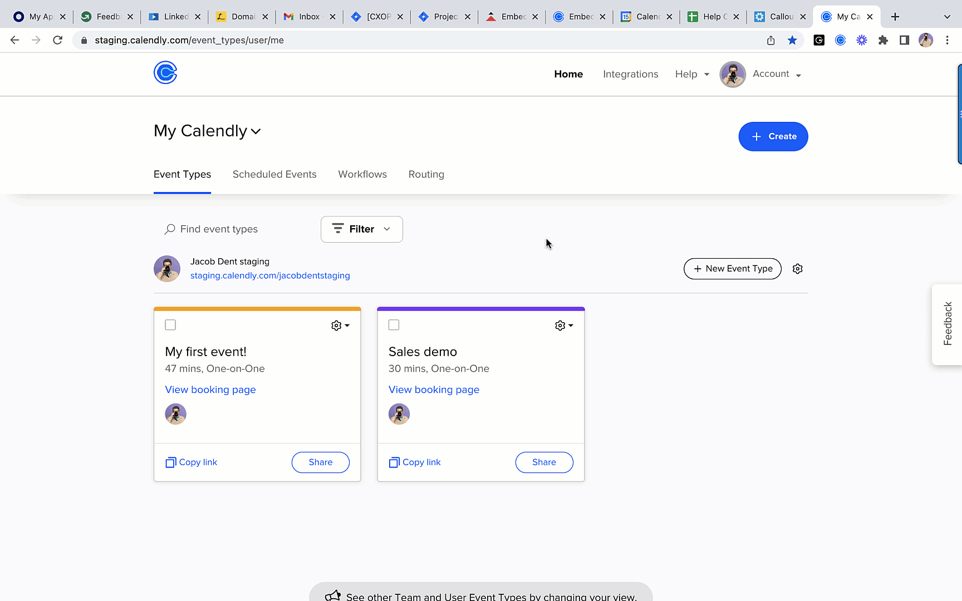Switch to the Event Types tab
The height and width of the screenshot is (601, 962).
(182, 174)
